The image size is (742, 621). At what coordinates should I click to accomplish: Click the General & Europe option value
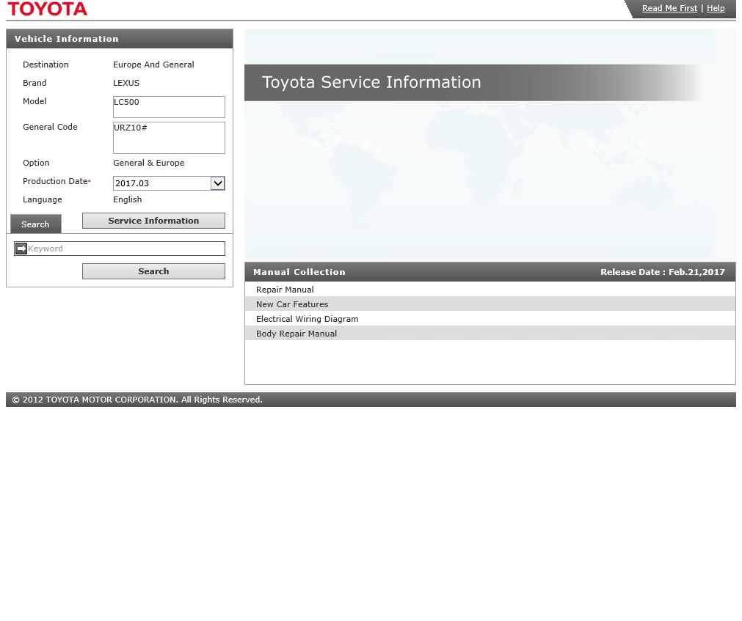[x=148, y=163]
